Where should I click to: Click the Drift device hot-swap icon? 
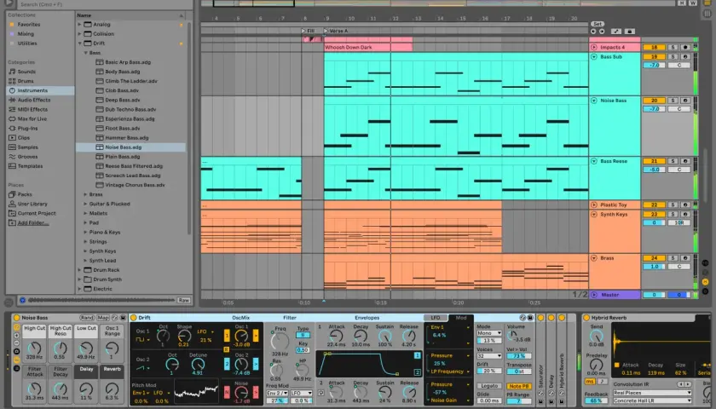523,318
